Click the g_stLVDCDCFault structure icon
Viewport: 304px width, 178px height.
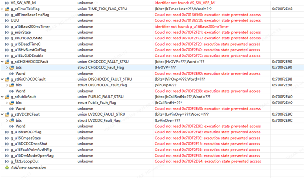tap(7, 114)
